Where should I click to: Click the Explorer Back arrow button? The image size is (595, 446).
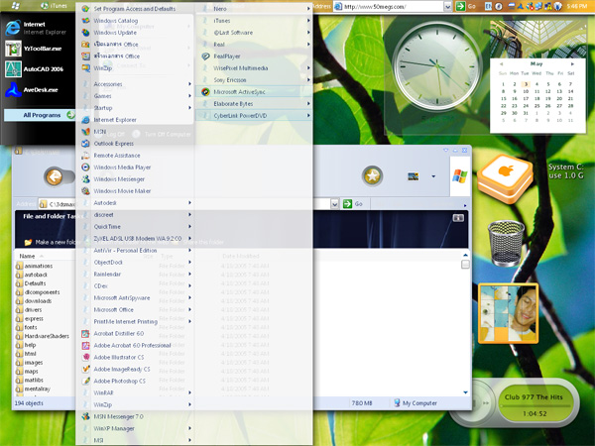55,176
